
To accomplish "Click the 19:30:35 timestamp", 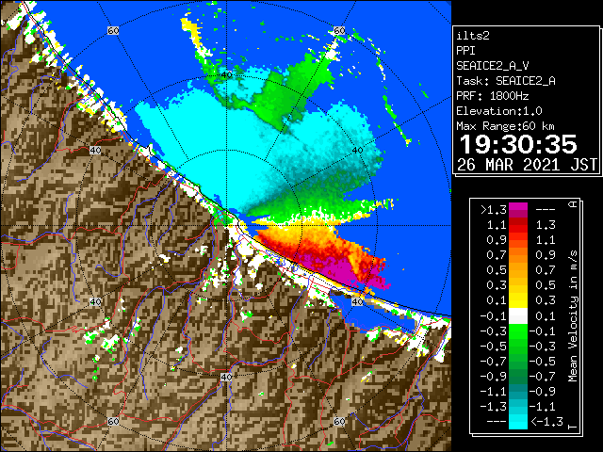I will (x=518, y=144).
